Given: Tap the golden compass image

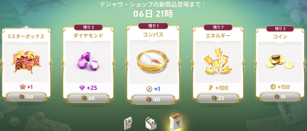Looking at the screenshot, I should click(153, 62).
